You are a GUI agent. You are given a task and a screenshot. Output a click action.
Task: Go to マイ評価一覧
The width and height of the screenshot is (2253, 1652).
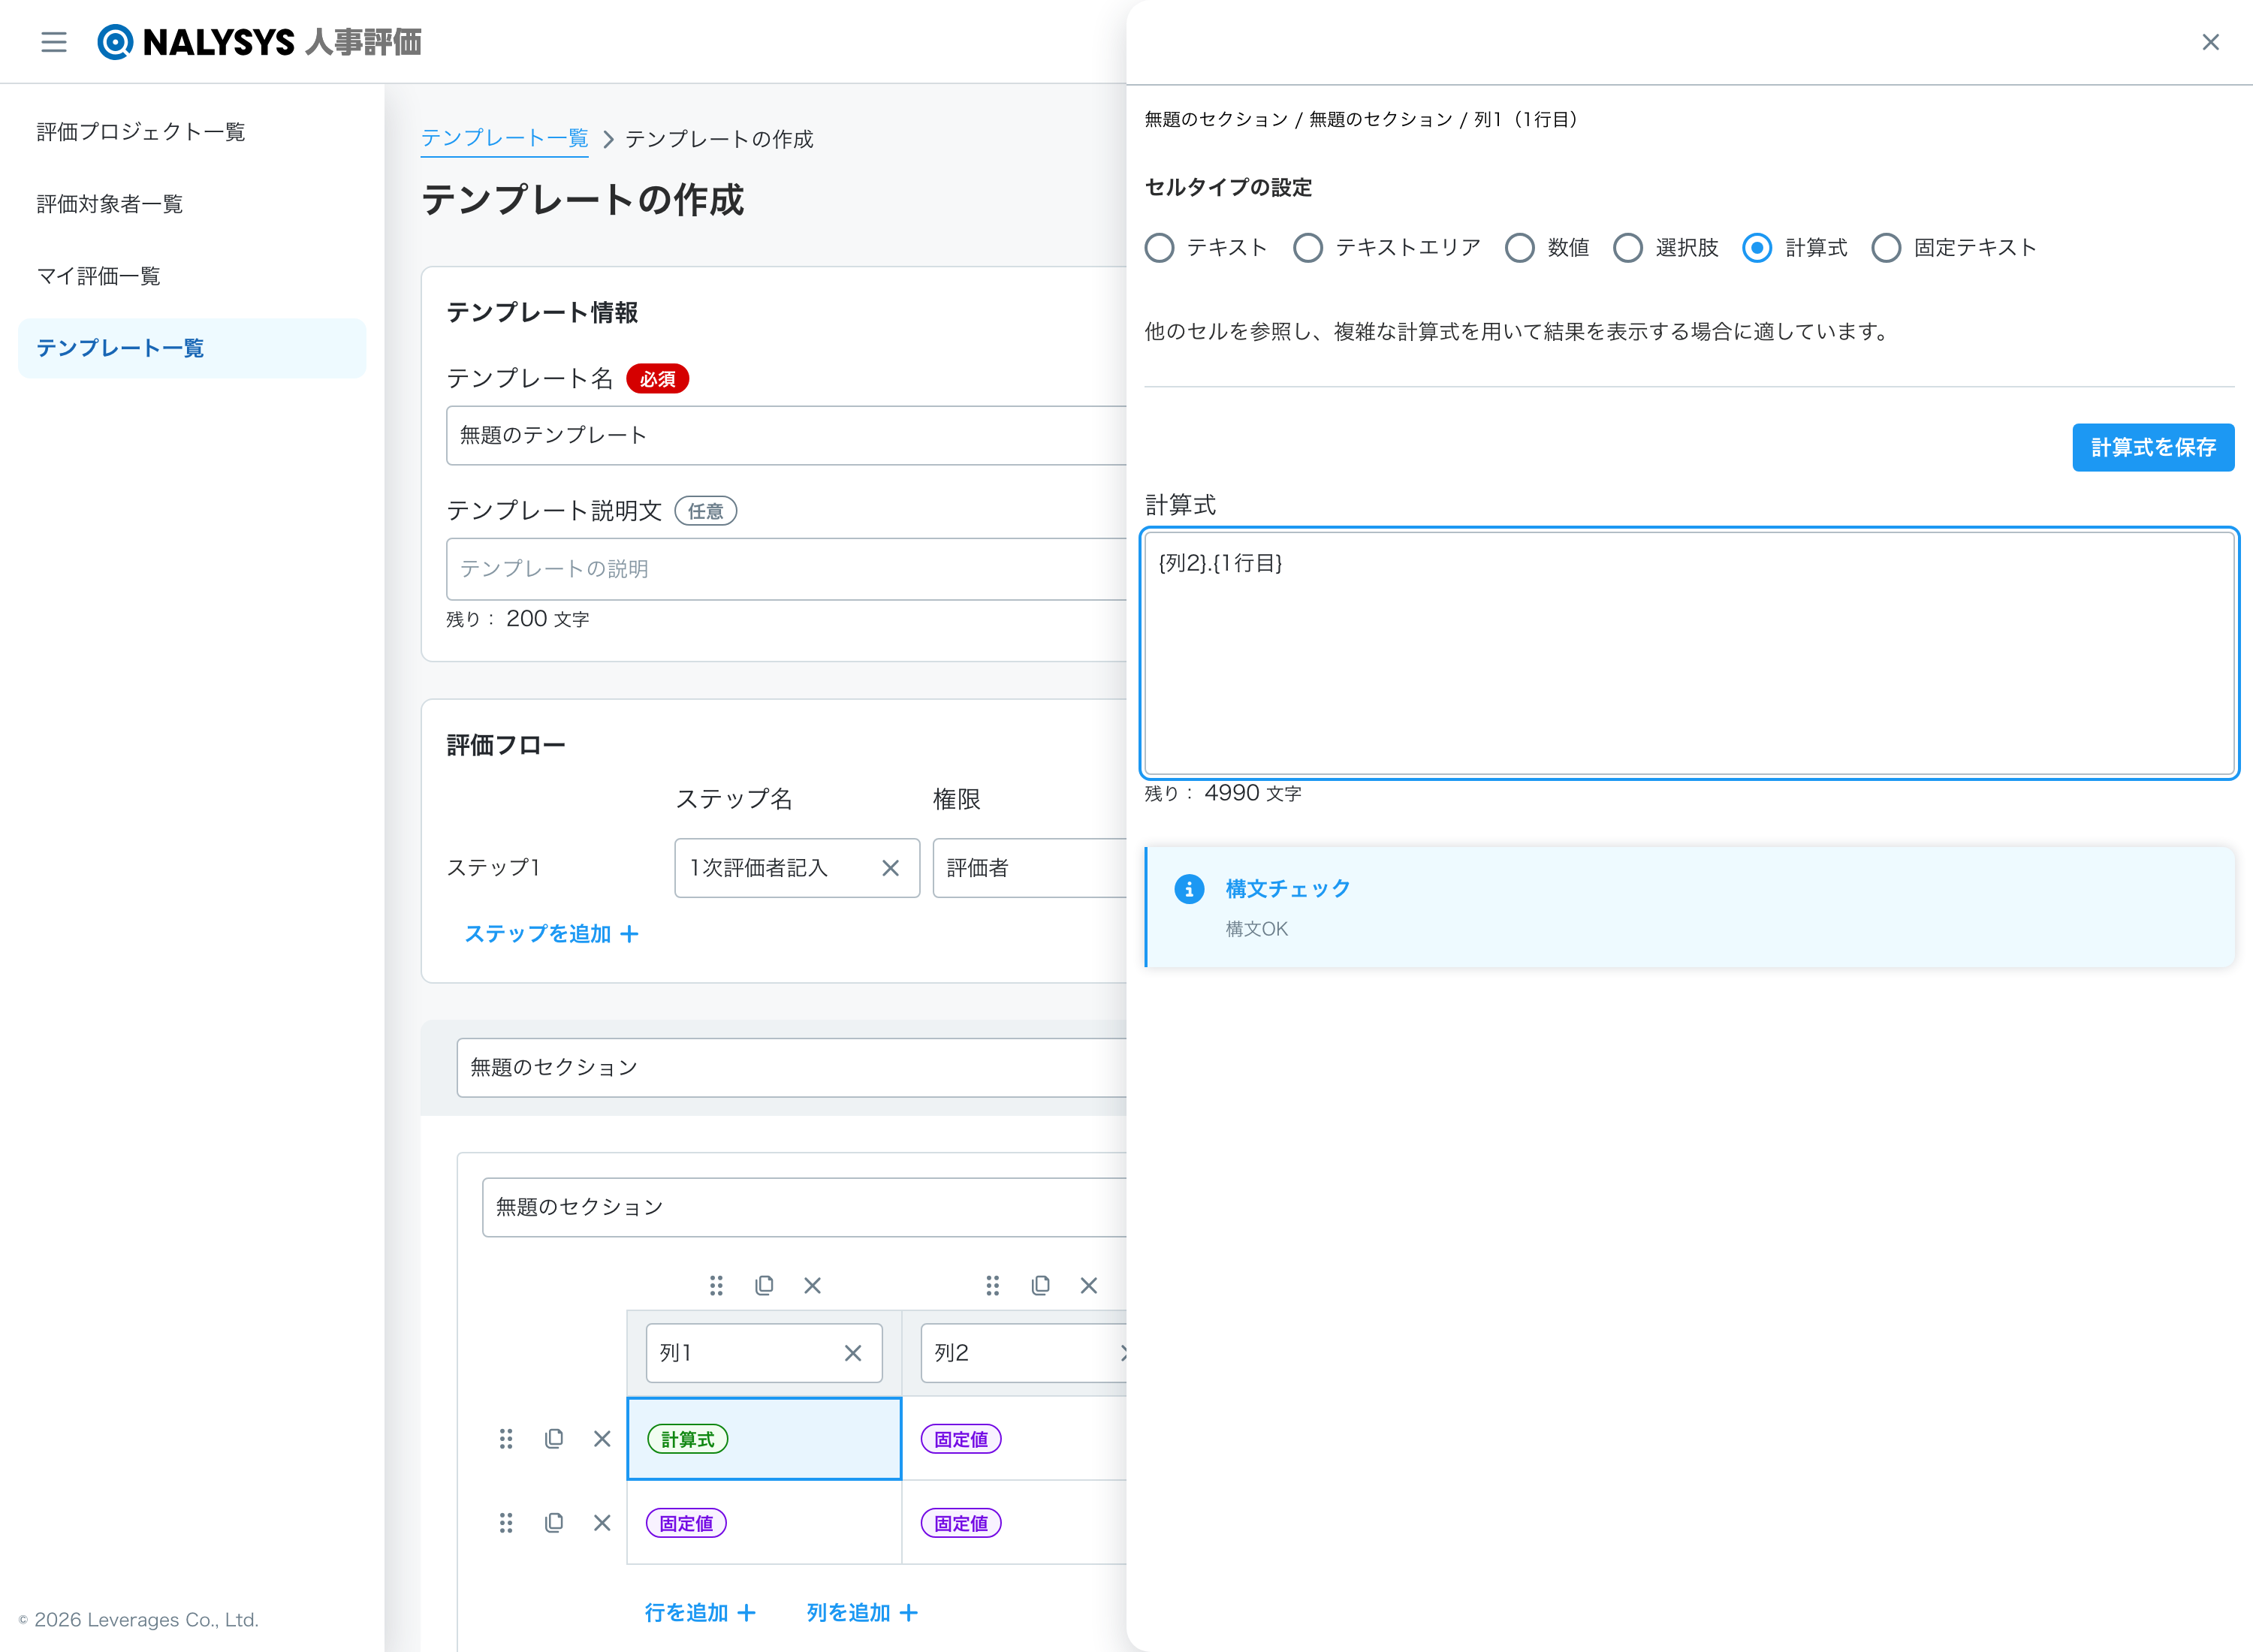(192, 276)
